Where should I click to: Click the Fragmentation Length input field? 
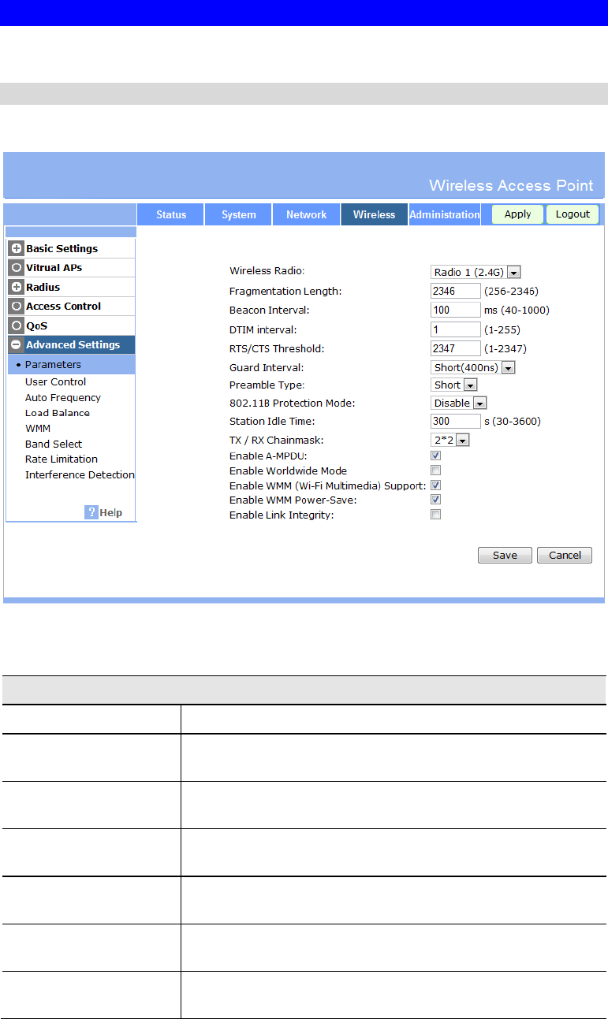point(456,291)
